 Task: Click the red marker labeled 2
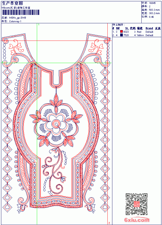pos(109,223)
